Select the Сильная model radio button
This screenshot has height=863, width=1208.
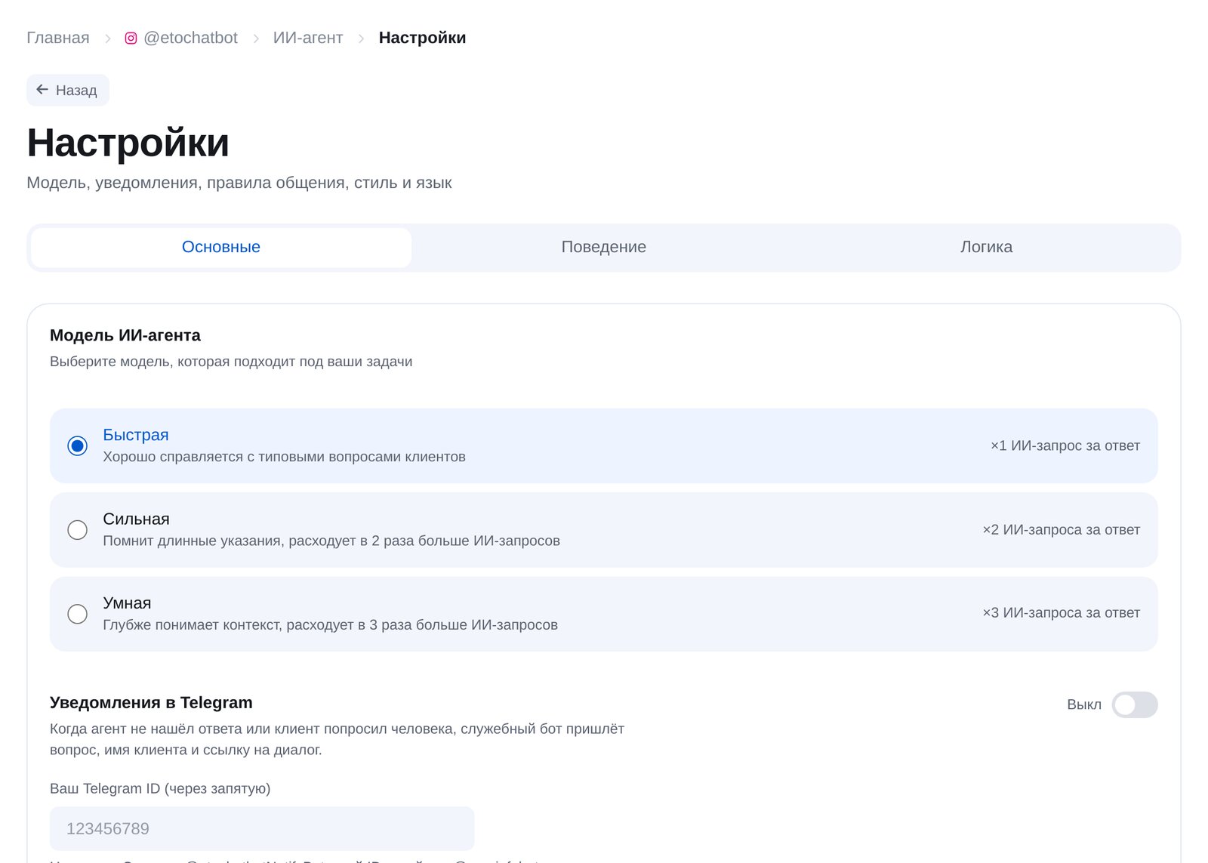[x=77, y=530]
